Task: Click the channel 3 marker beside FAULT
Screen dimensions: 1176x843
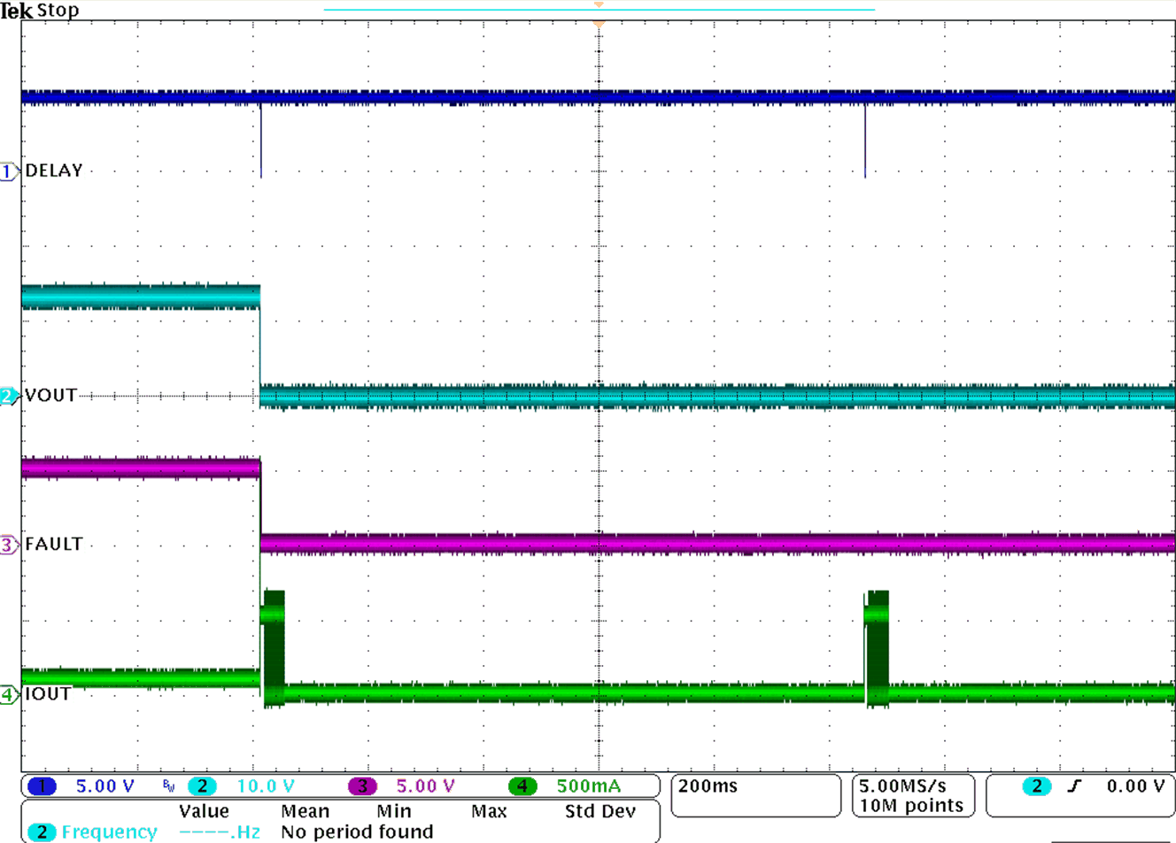Action: point(8,545)
